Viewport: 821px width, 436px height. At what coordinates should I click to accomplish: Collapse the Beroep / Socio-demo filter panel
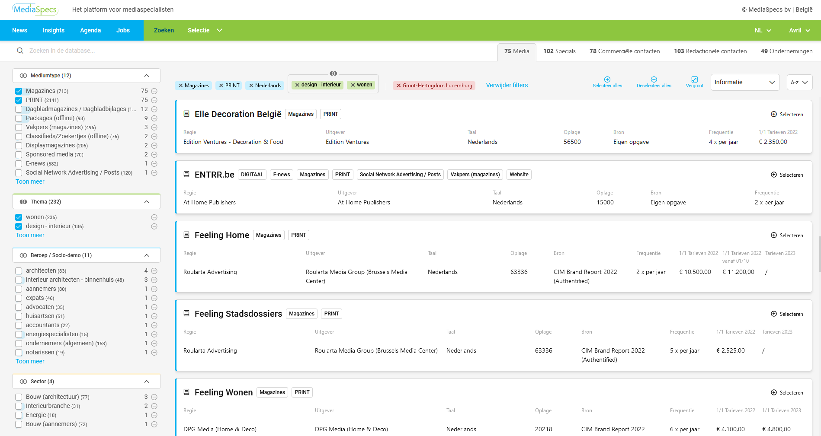(x=147, y=255)
